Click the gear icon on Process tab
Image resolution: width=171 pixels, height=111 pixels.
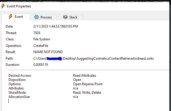37,17
